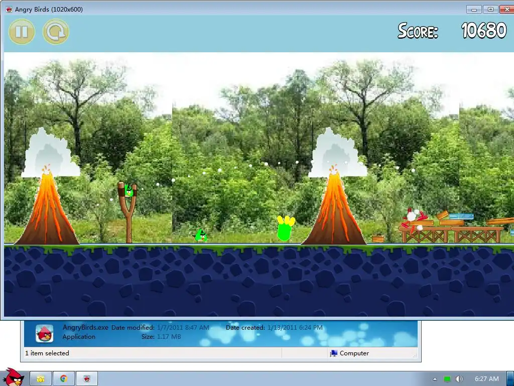
Task: Show hidden tray icons arrow
Action: 435,379
